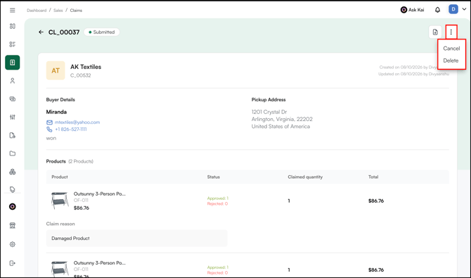Click the Pickup Address heading

pos(269,99)
